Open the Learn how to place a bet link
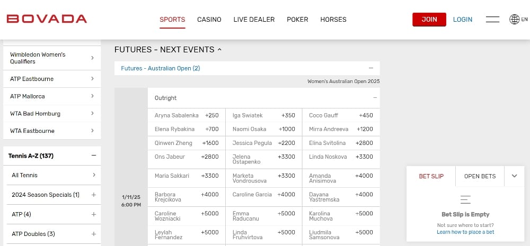 [465, 232]
